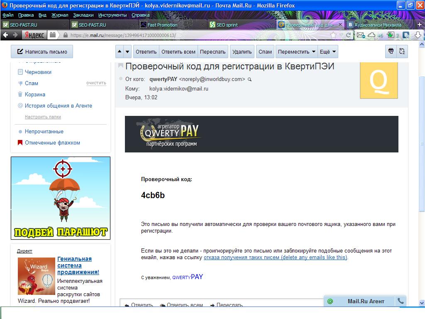The width and height of the screenshot is (425, 319).
Task: Click очистить next to Спам
Action: tap(96, 83)
